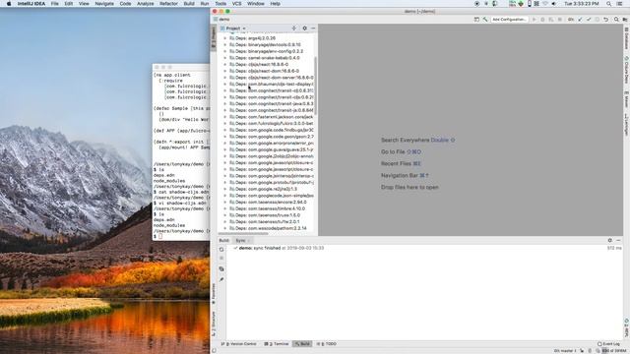Click the locate/scroll-from-source icon in Project panel

[294, 29]
